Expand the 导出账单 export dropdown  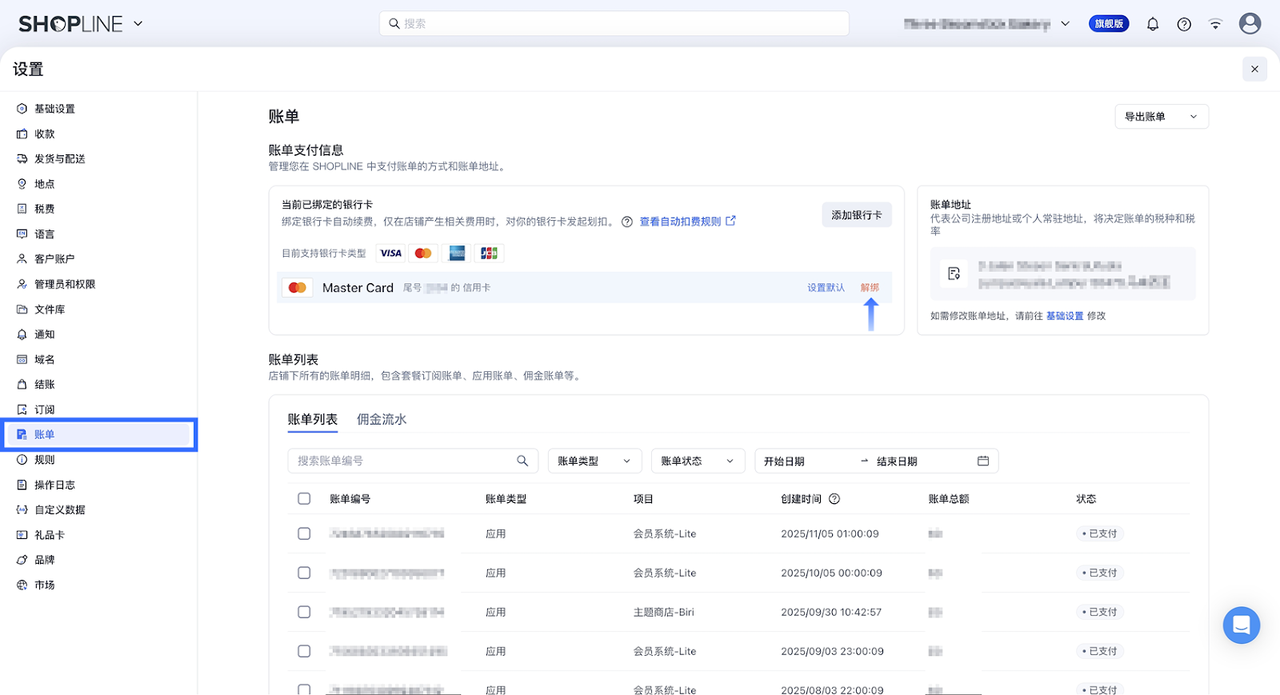(x=1161, y=117)
